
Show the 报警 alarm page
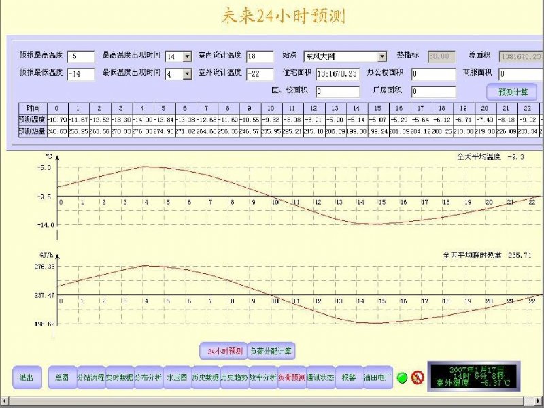[348, 377]
